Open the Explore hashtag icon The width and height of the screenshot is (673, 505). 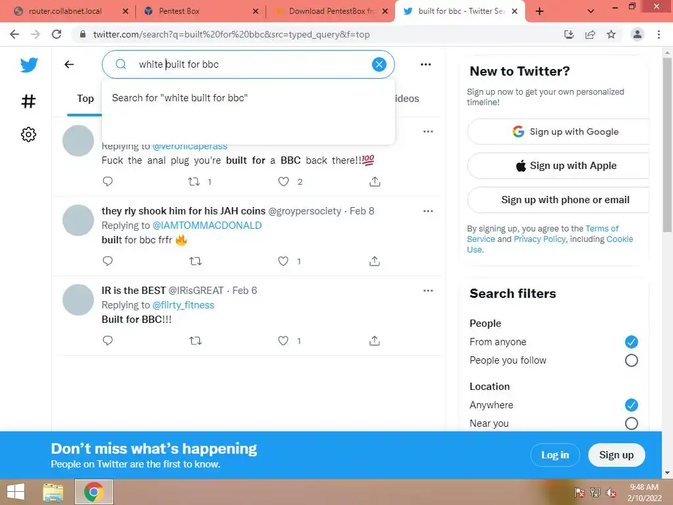(x=28, y=101)
